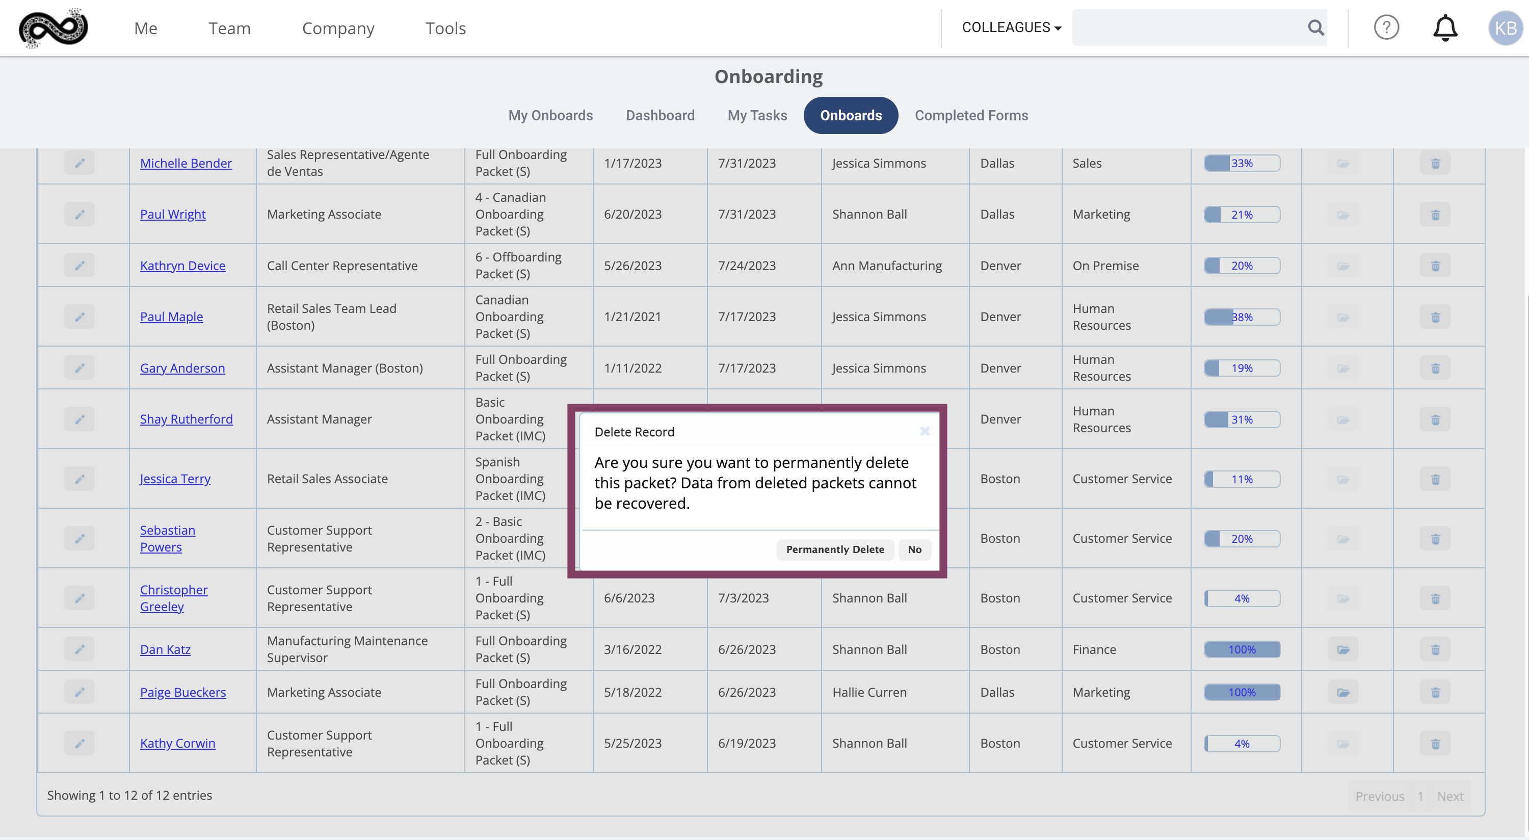Open Jessica Terry's profile link

point(175,479)
